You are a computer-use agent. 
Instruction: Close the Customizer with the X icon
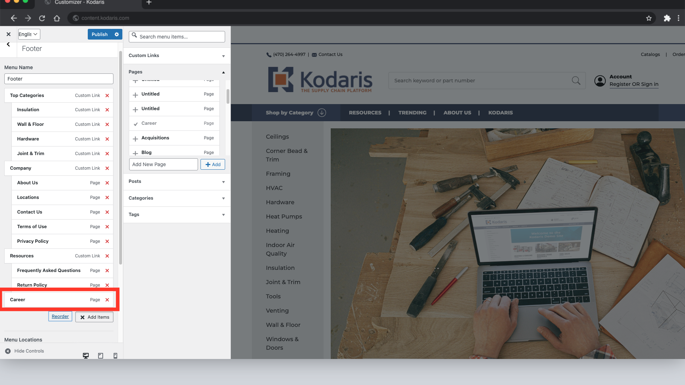tap(9, 34)
